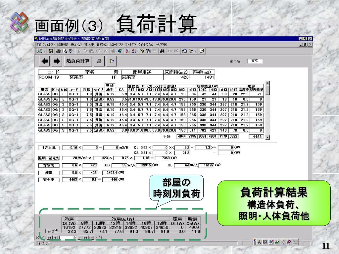Click the form View design icon
The image size is (339, 254).
39,51
